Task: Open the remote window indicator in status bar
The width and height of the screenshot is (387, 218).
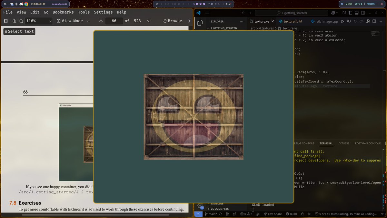Action: point(198,214)
